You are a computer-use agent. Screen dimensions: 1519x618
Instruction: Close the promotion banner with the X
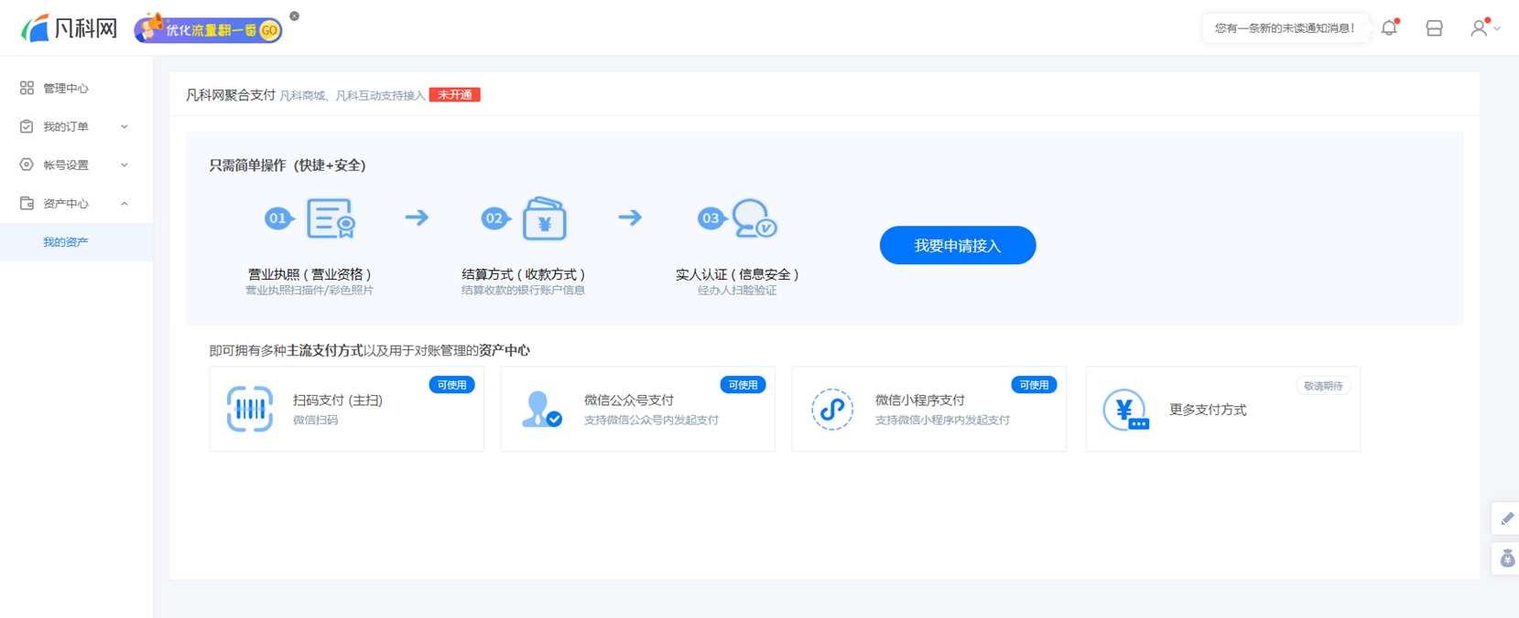294,16
